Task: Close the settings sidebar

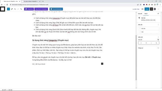Action: click(158, 14)
